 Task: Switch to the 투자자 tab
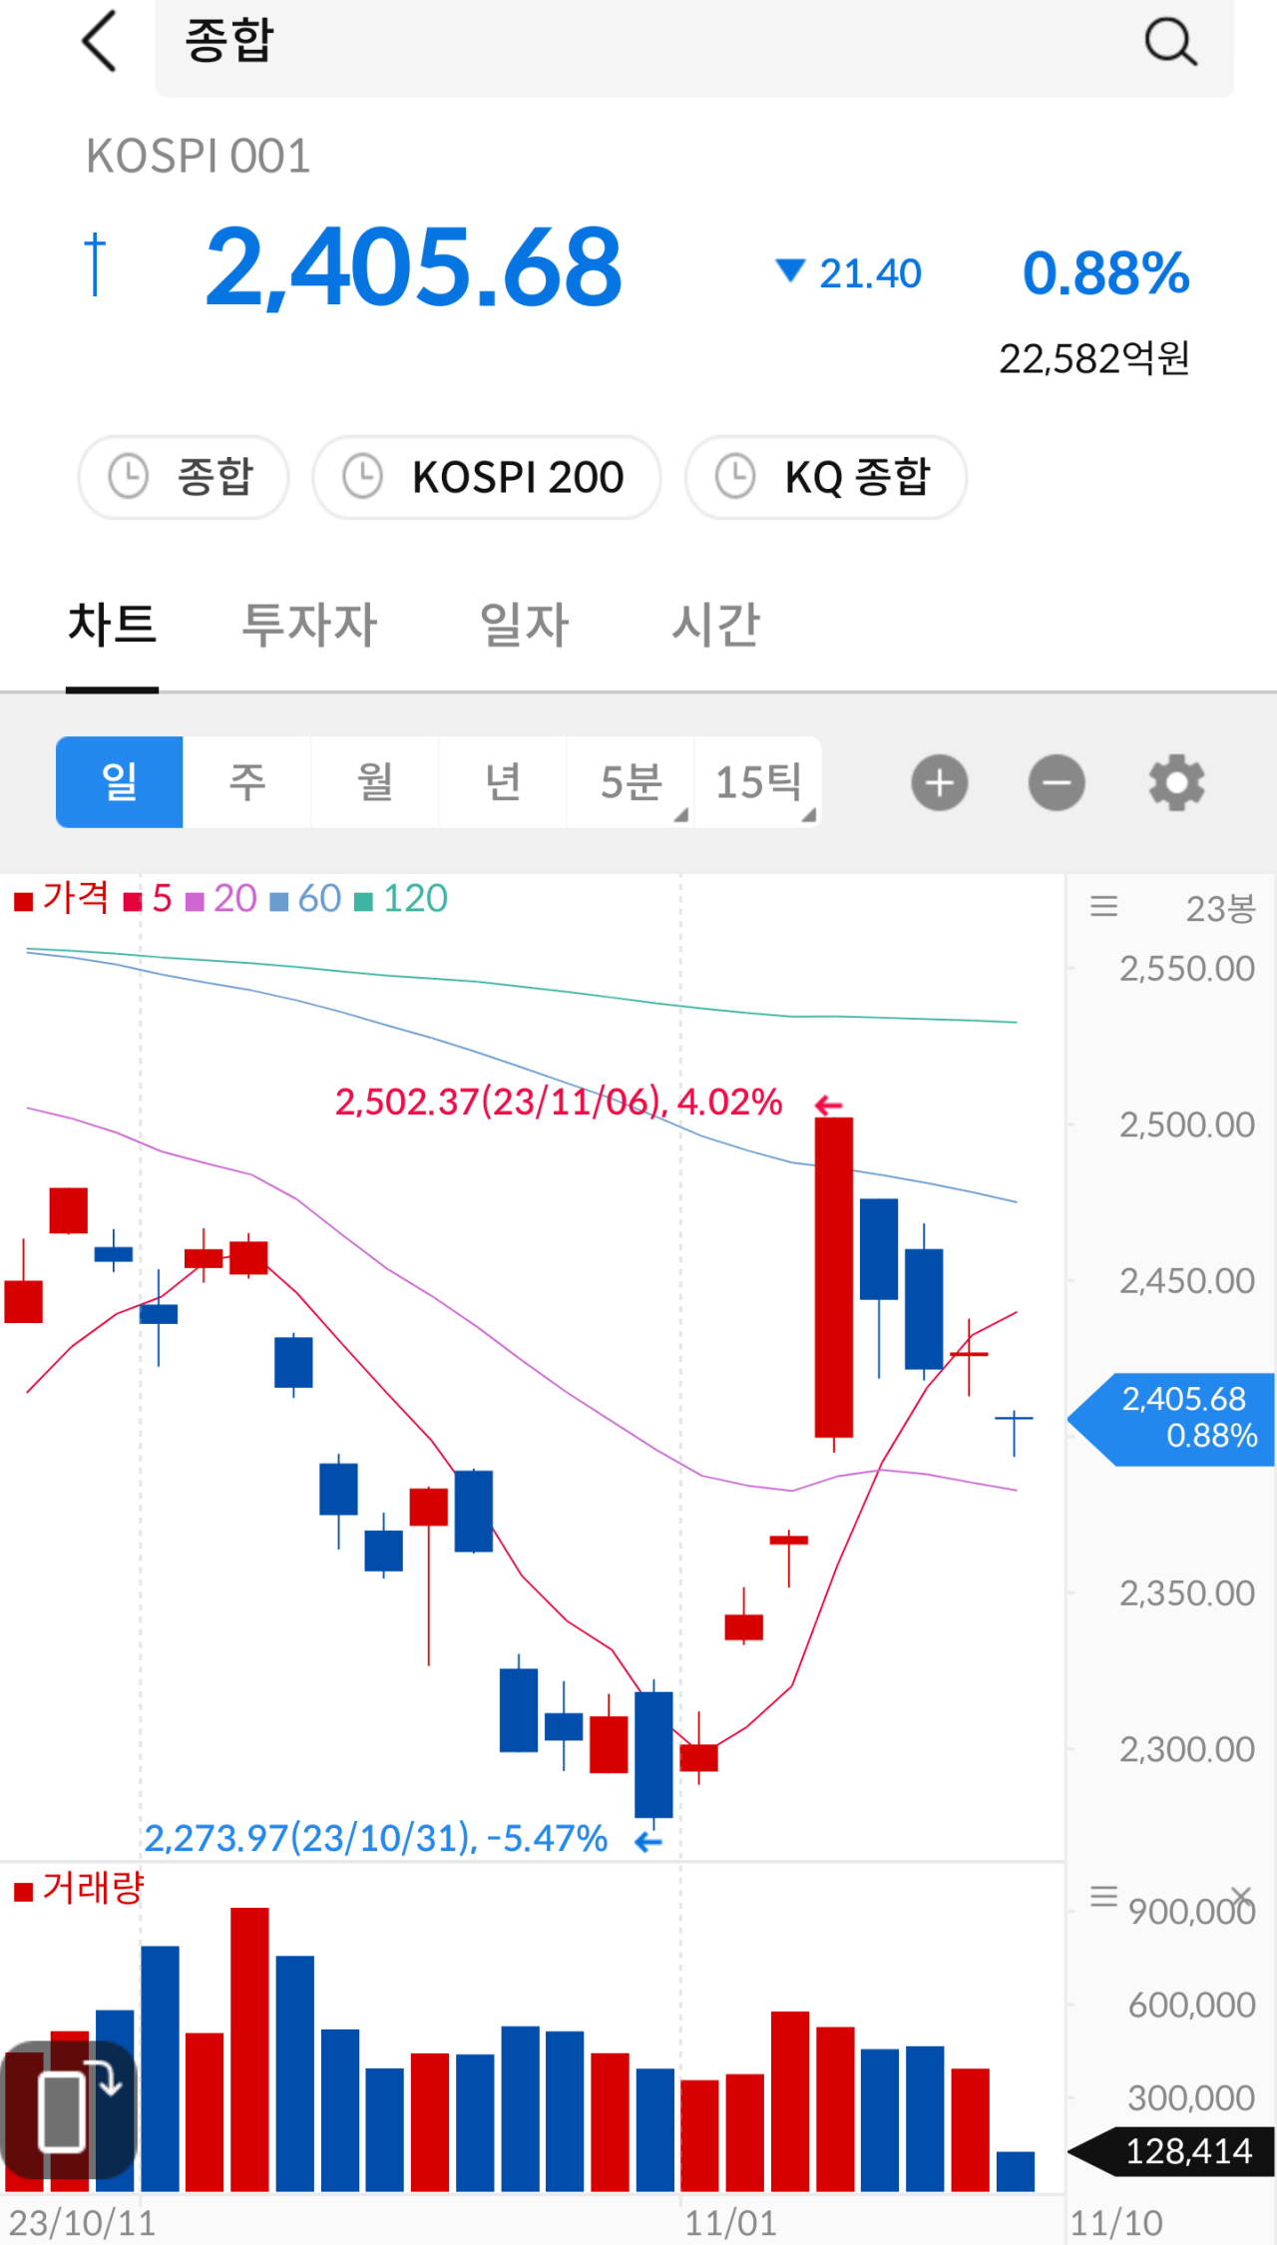[310, 626]
